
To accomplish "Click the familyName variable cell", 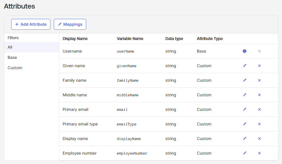I will (127, 80).
